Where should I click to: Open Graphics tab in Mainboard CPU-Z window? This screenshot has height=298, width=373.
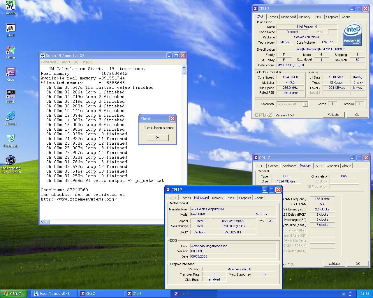pyautogui.click(x=245, y=198)
